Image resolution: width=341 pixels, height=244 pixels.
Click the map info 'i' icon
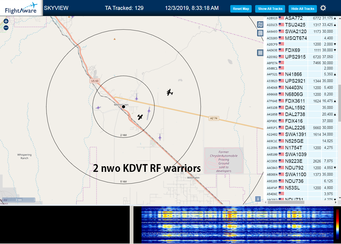pyautogui.click(x=258, y=199)
